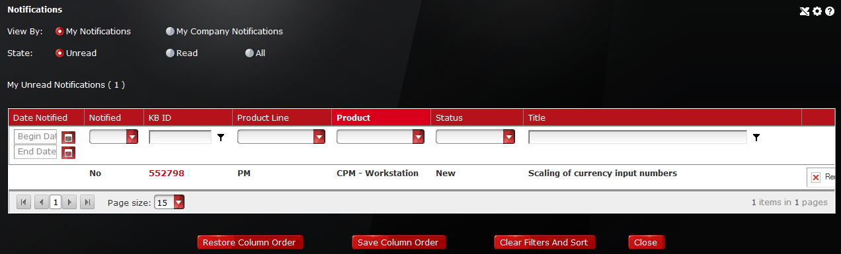Select My Company Notifications radio button
The height and width of the screenshot is (254, 841).
170,31
